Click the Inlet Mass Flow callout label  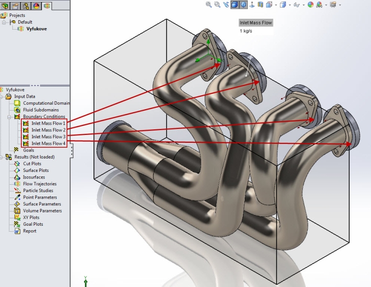point(256,23)
